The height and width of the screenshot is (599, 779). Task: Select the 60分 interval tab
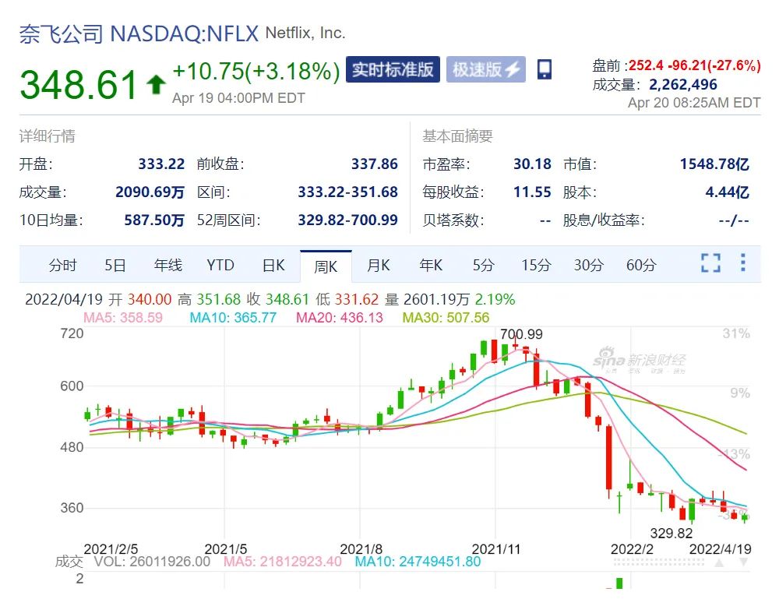coord(641,266)
